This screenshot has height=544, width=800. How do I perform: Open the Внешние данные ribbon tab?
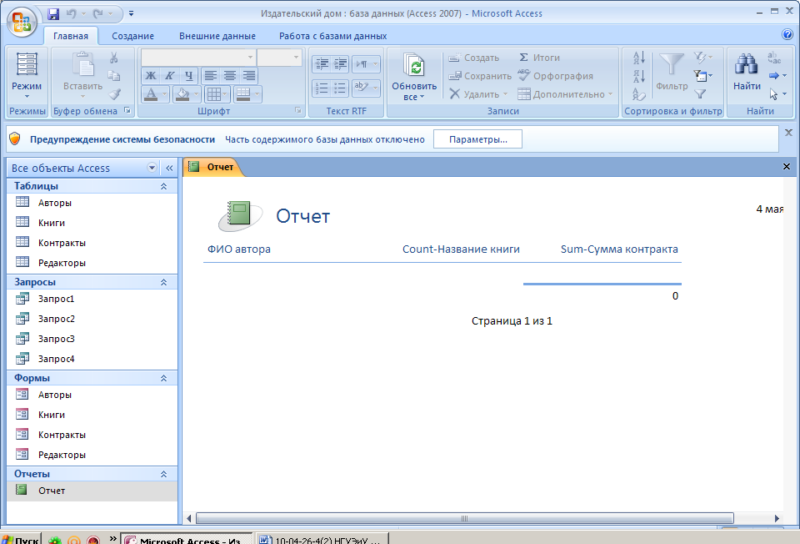click(217, 36)
